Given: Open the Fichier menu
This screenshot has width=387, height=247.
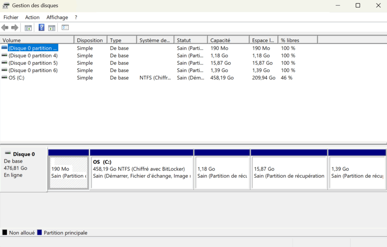Looking at the screenshot, I should pos(11,17).
